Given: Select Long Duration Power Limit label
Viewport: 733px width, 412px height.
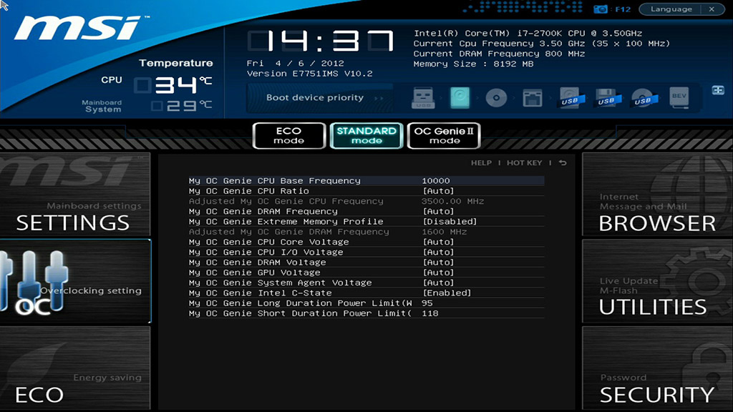Looking at the screenshot, I should pyautogui.click(x=300, y=303).
